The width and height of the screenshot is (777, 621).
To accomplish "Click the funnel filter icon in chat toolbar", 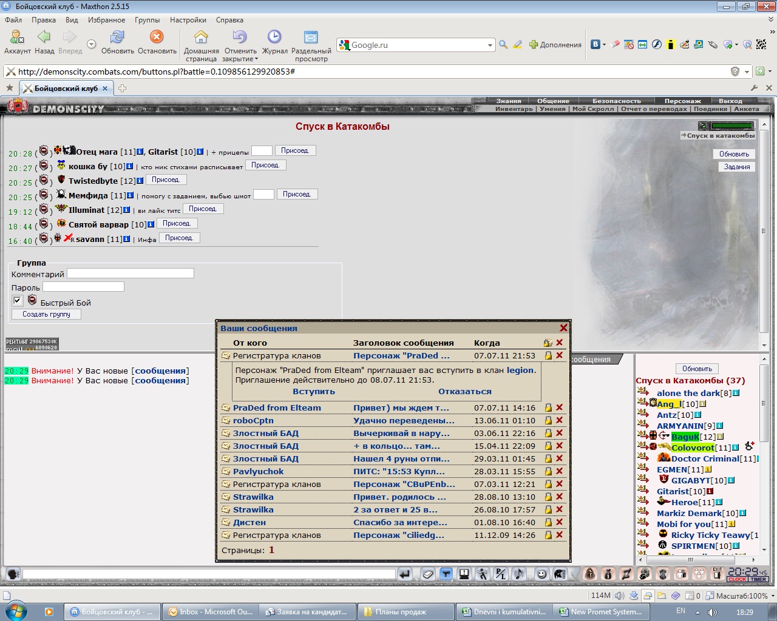I will tap(446, 574).
